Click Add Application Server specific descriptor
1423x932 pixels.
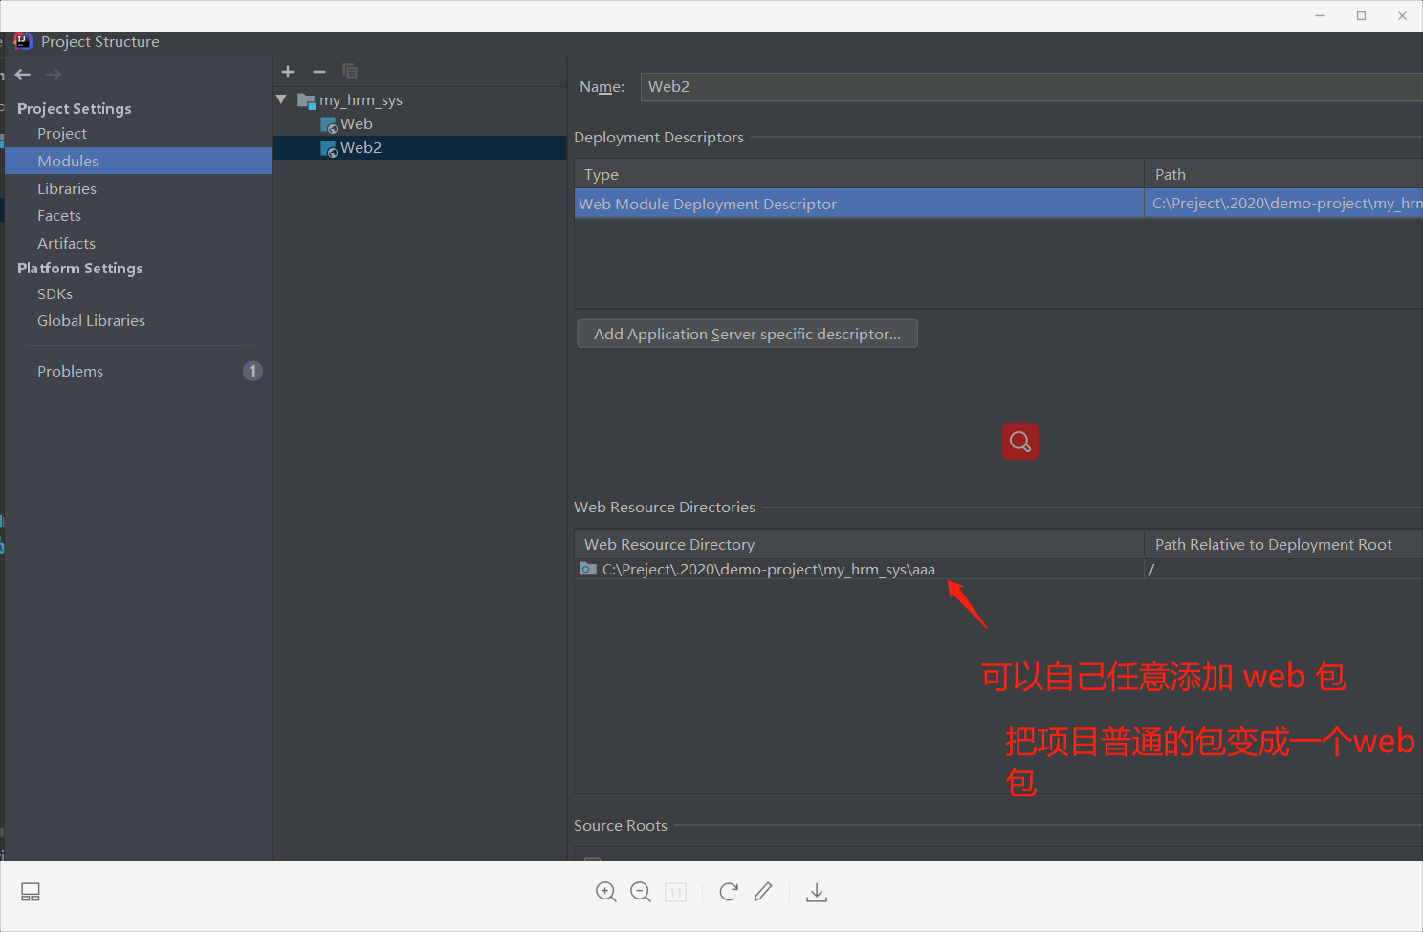(x=747, y=334)
